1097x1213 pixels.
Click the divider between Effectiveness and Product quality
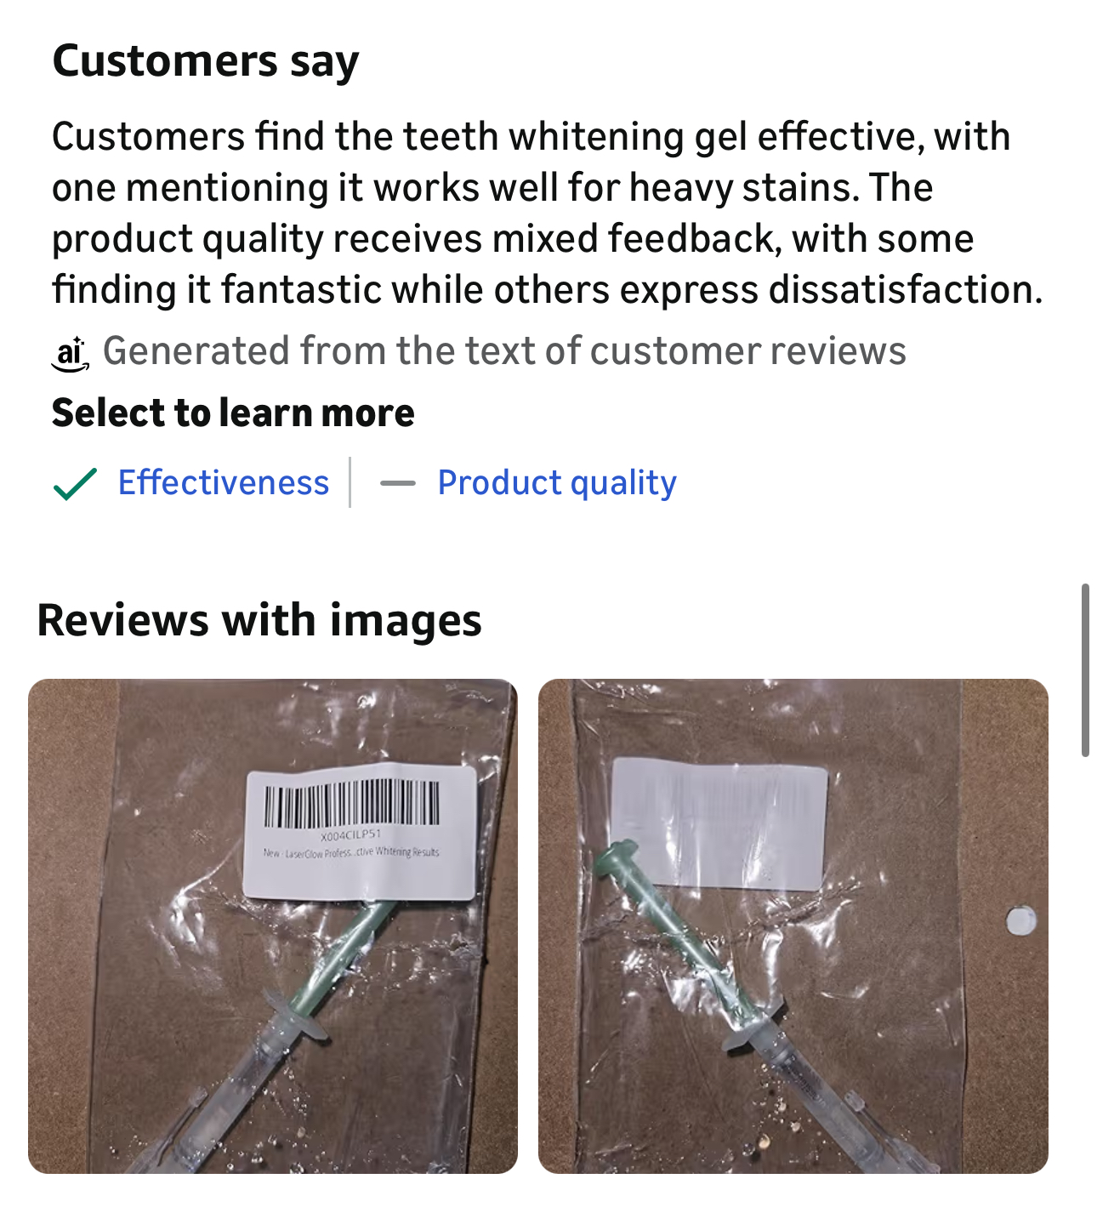point(350,481)
